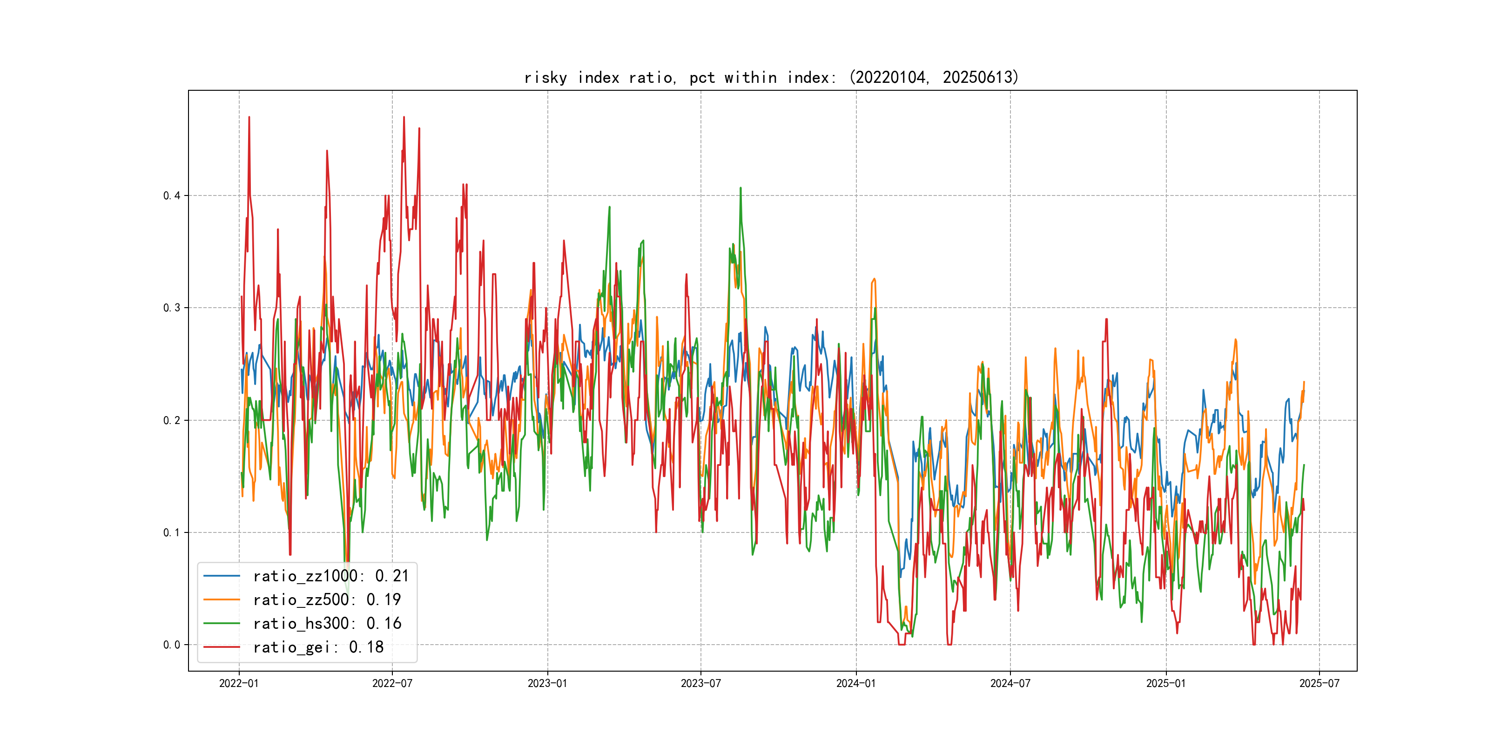
Task: Click the 0.0 y-axis tick label
Action: tap(172, 645)
